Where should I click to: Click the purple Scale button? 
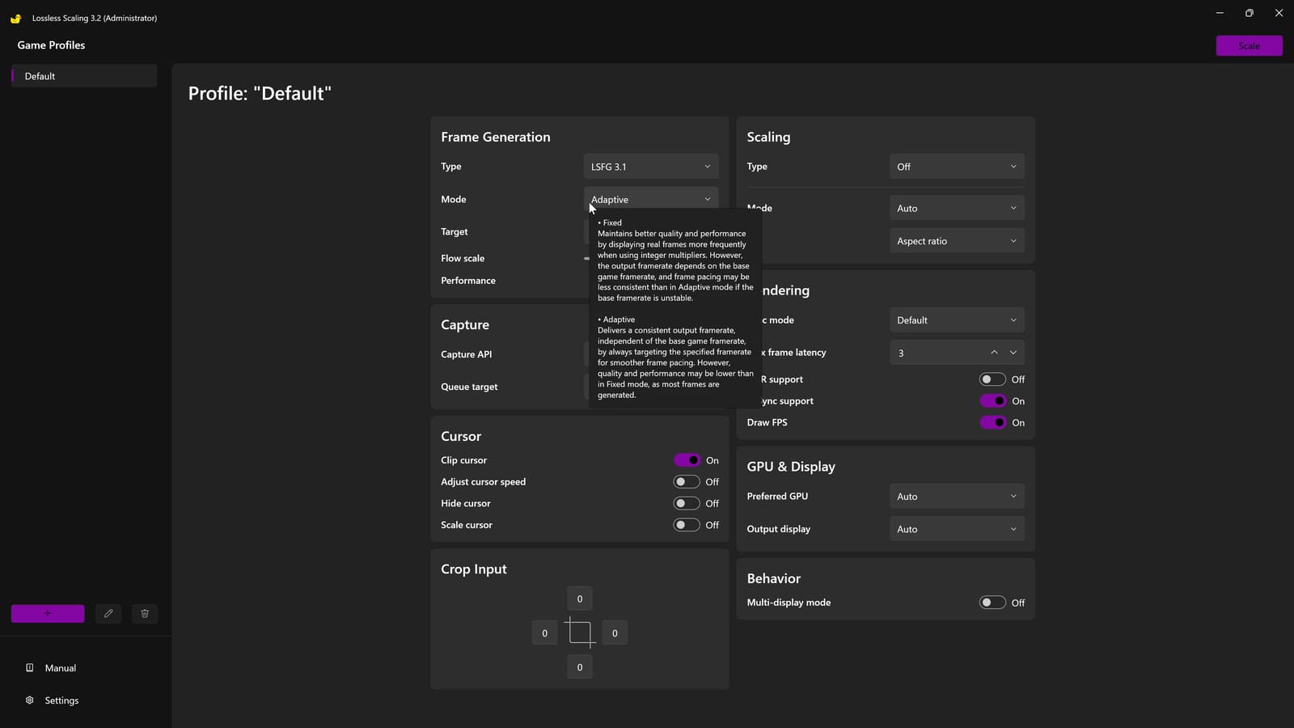(1249, 46)
